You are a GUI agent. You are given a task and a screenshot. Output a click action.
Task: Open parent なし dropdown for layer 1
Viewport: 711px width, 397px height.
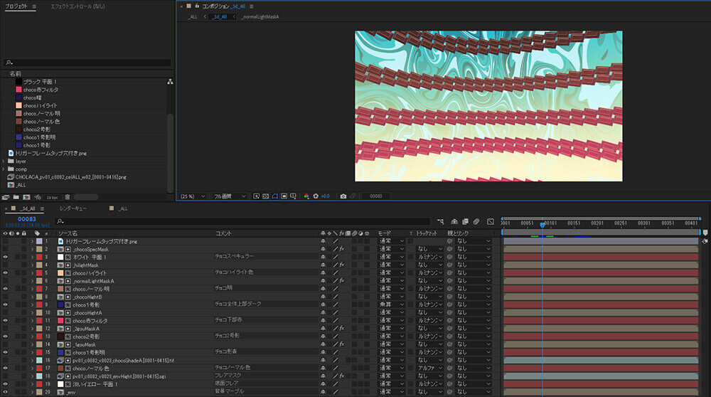click(x=474, y=241)
